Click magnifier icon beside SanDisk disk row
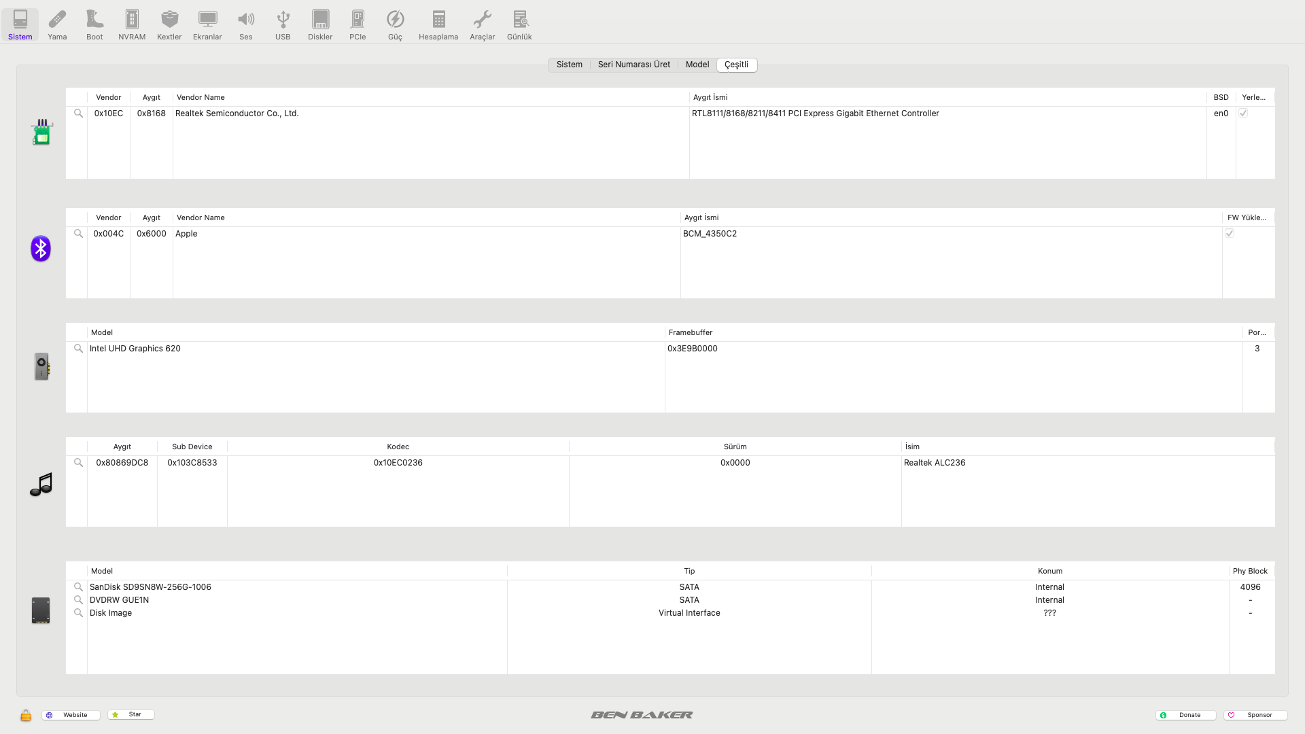The image size is (1305, 734). 78,587
